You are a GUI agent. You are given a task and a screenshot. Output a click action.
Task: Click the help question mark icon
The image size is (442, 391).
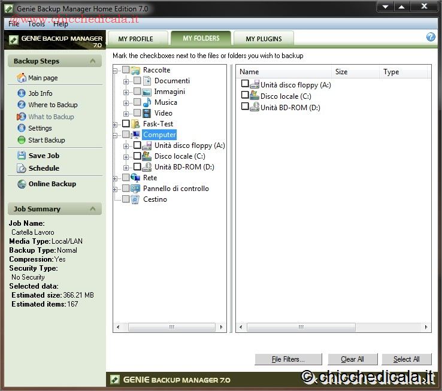431,37
